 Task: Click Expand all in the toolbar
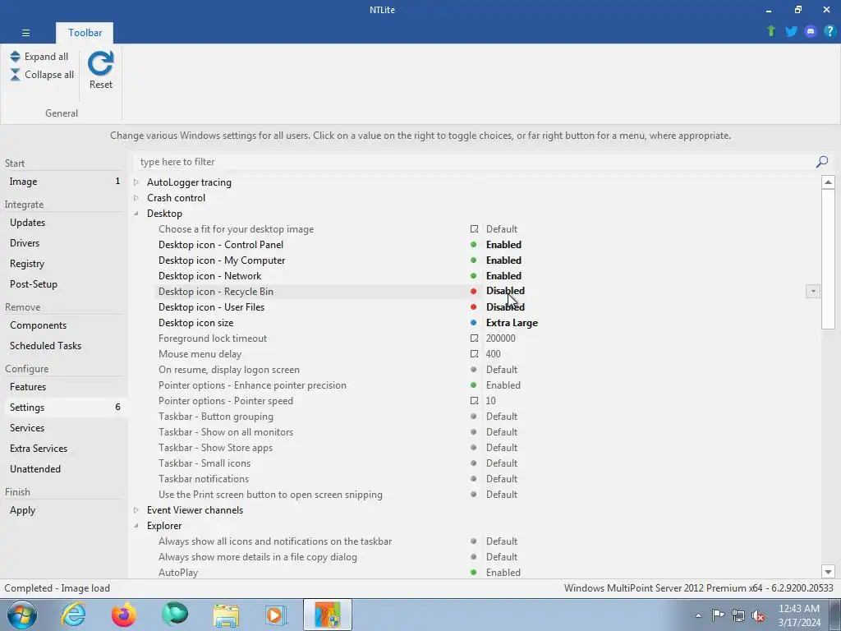click(x=39, y=57)
